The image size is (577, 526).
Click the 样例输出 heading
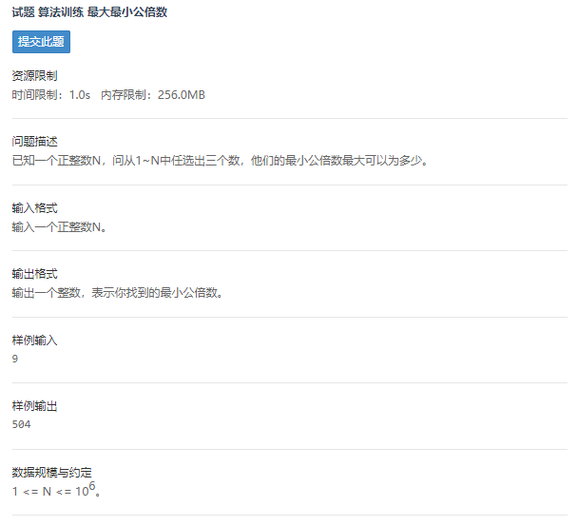(34, 406)
